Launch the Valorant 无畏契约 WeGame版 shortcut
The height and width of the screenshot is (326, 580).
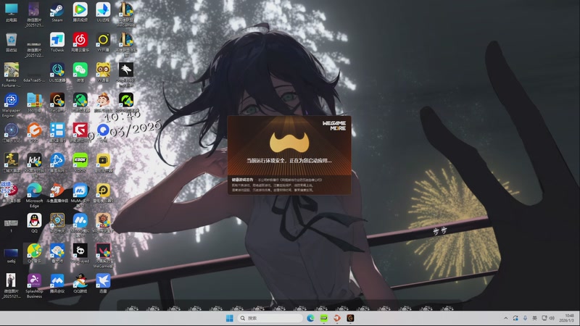(103, 256)
